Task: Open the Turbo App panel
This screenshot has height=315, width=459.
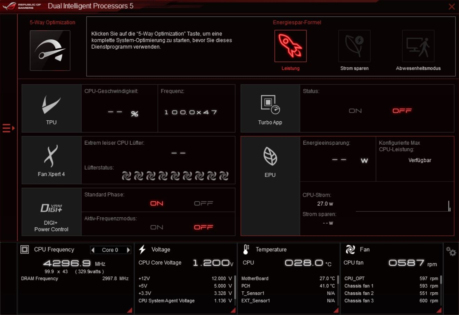Action: tap(270, 108)
